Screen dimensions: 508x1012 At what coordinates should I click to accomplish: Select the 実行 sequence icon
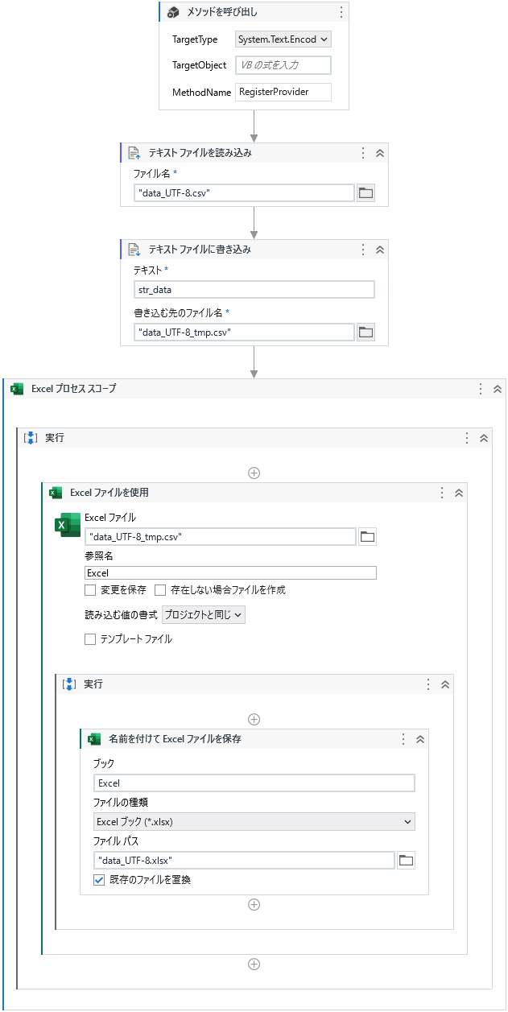[x=31, y=437]
